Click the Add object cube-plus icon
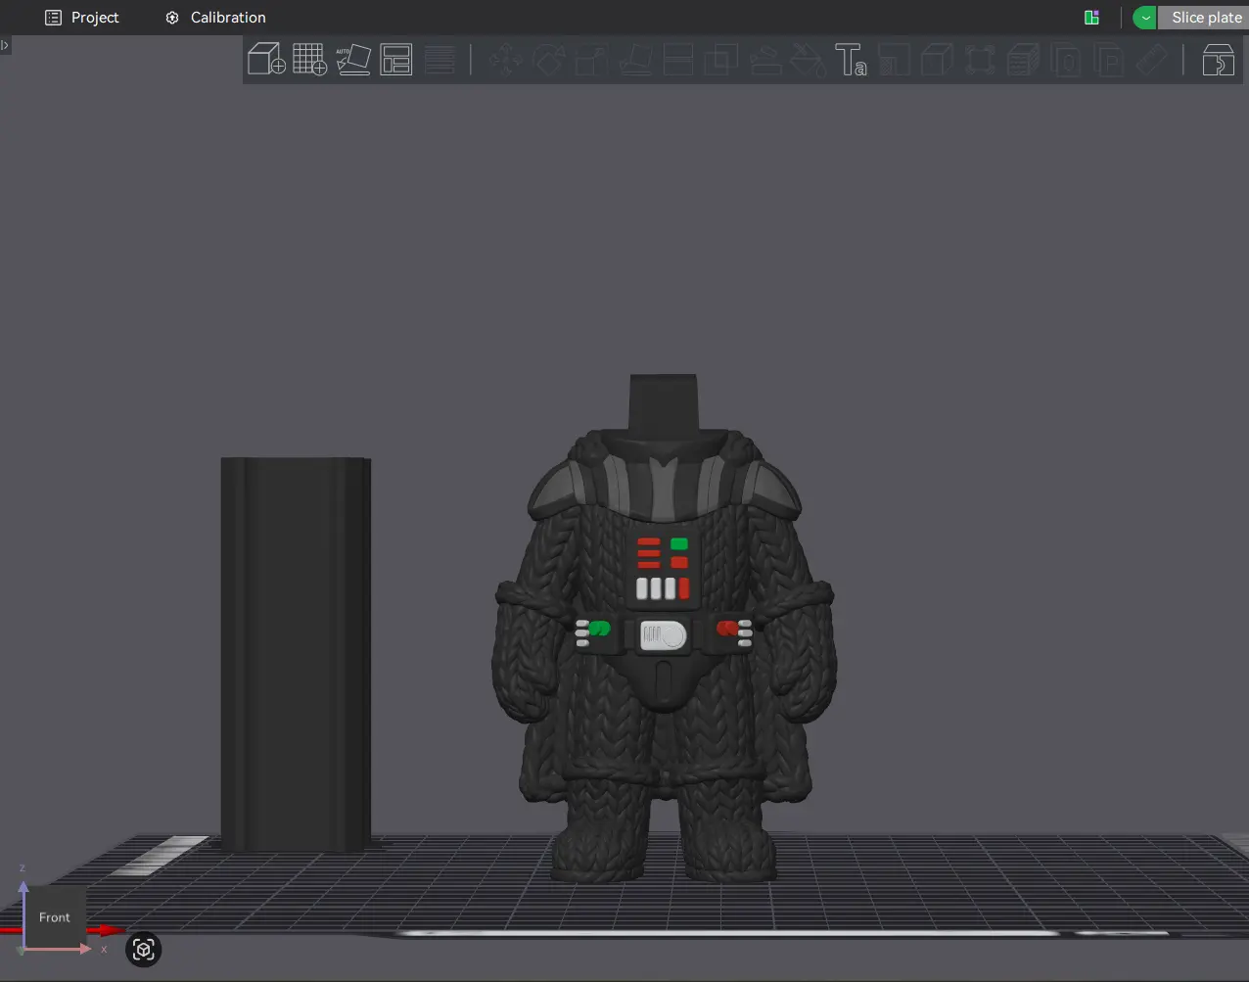 pyautogui.click(x=266, y=59)
